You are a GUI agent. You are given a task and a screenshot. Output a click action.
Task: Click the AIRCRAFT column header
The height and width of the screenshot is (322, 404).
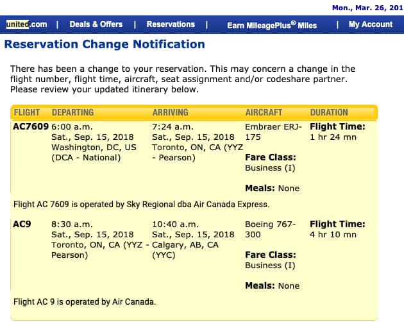[264, 112]
